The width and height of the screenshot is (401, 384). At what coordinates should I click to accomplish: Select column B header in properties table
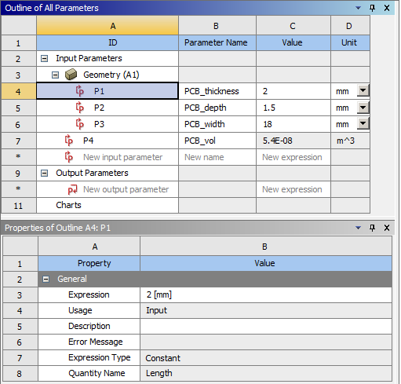click(266, 247)
